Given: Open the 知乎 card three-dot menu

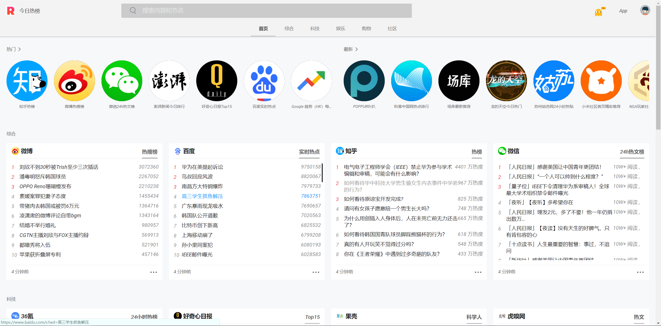Looking at the screenshot, I should coord(478,272).
